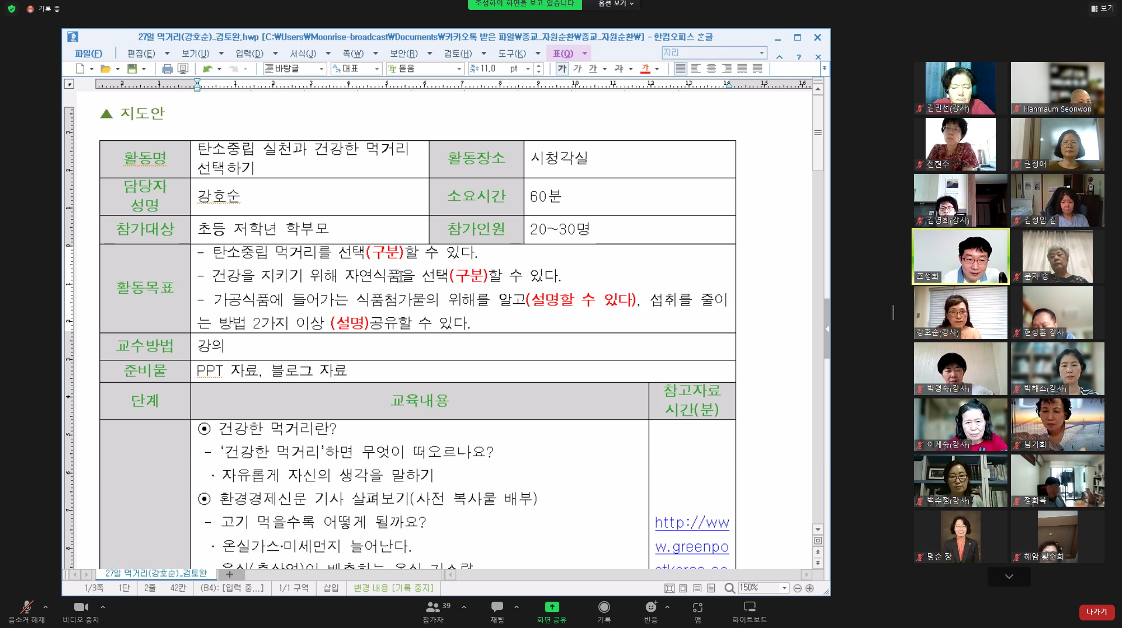Select 조성화's highlighted video thumbnail
This screenshot has height=628, width=1122.
(960, 256)
